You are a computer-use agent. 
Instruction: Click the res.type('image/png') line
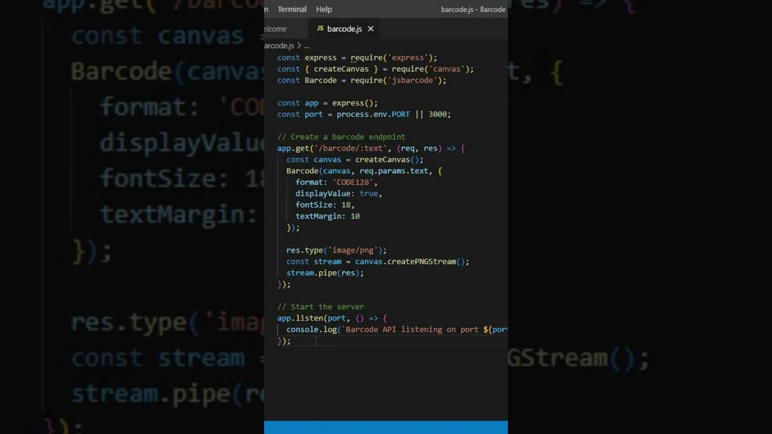(x=337, y=250)
